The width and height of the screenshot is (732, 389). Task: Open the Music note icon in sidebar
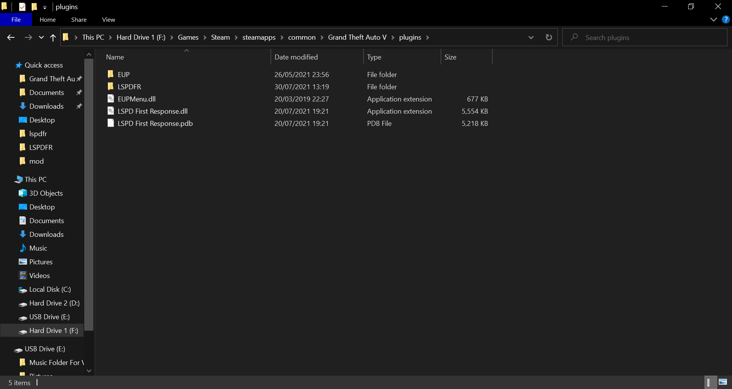pyautogui.click(x=23, y=248)
